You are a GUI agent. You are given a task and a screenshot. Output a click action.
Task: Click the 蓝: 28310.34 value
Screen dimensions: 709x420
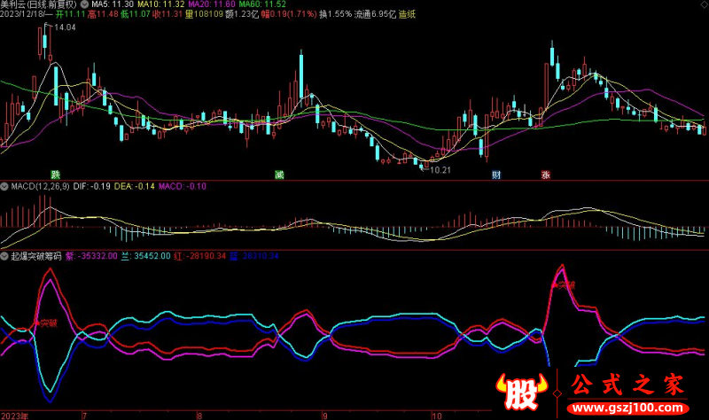point(253,256)
